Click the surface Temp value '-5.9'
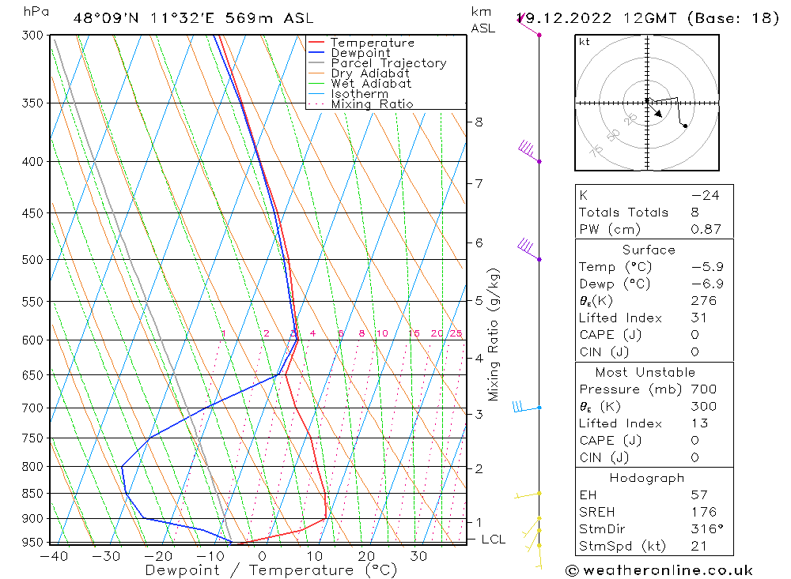The image size is (791, 579). [707, 267]
